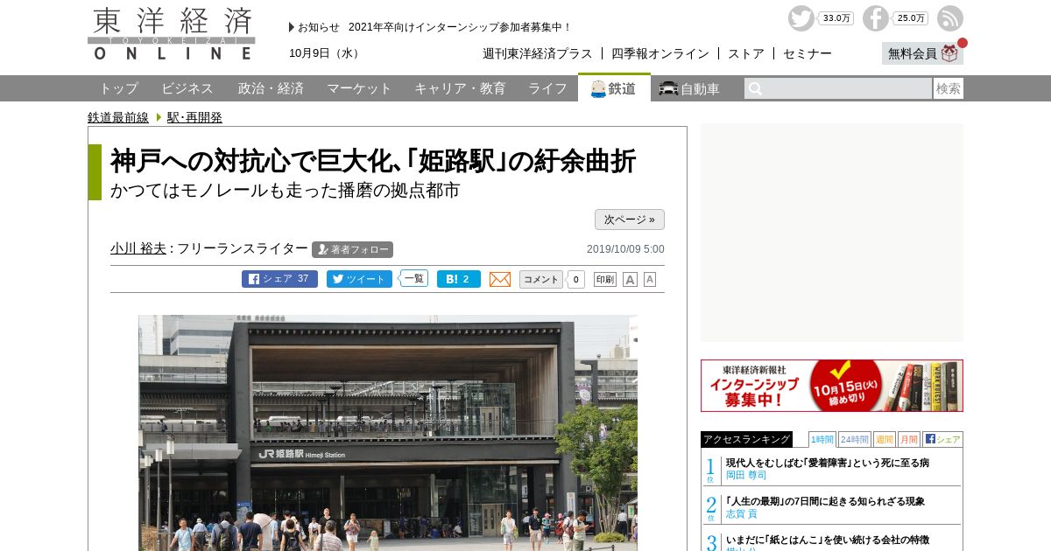The width and height of the screenshot is (1051, 551).
Task: Click the email envelope share icon
Action: pos(500,279)
